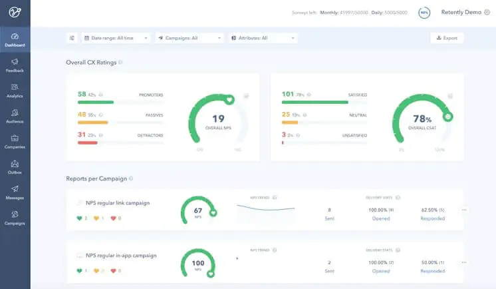This screenshot has width=496, height=289.
Task: Click the chart icon on the Overall NPS card
Action: point(246,96)
